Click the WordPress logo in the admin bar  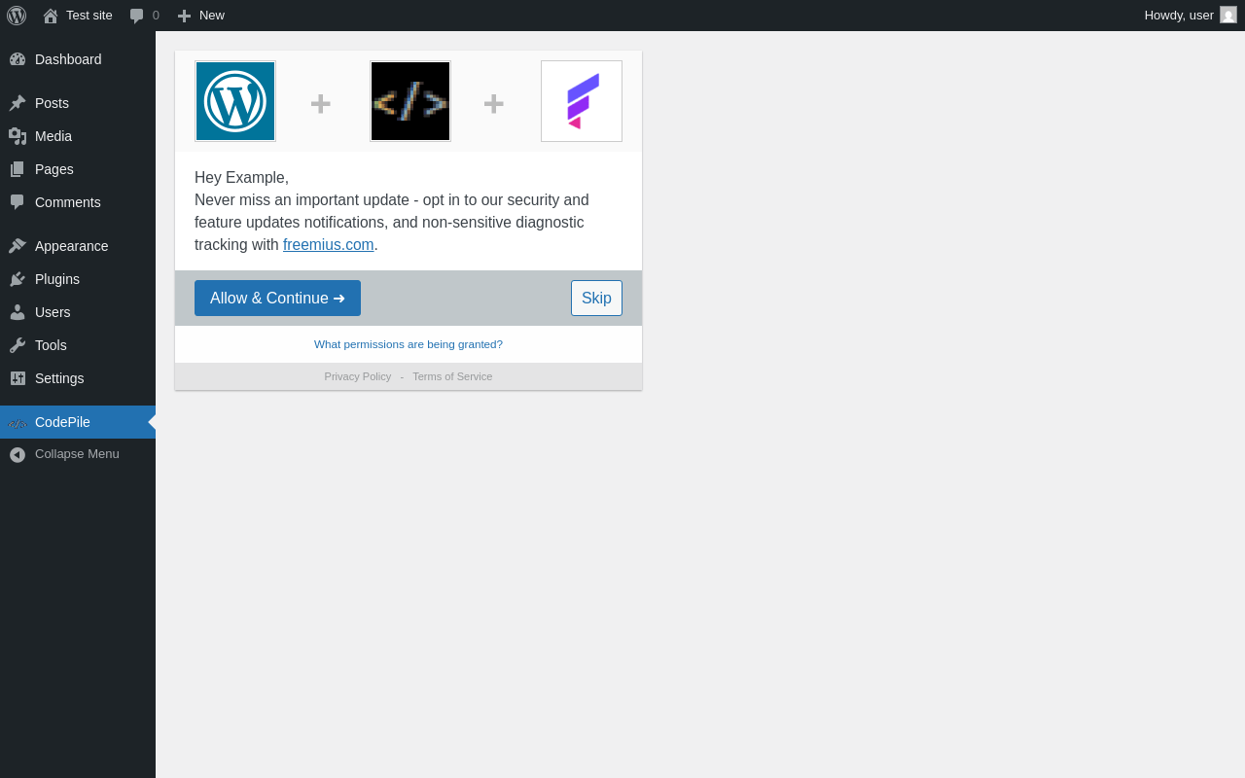coord(17,16)
